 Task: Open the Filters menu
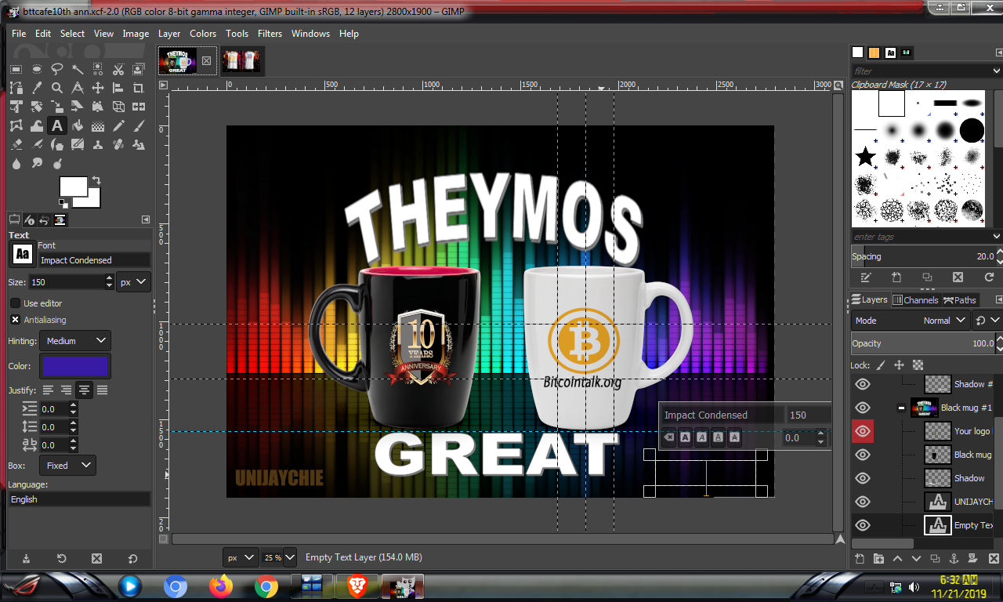270,34
